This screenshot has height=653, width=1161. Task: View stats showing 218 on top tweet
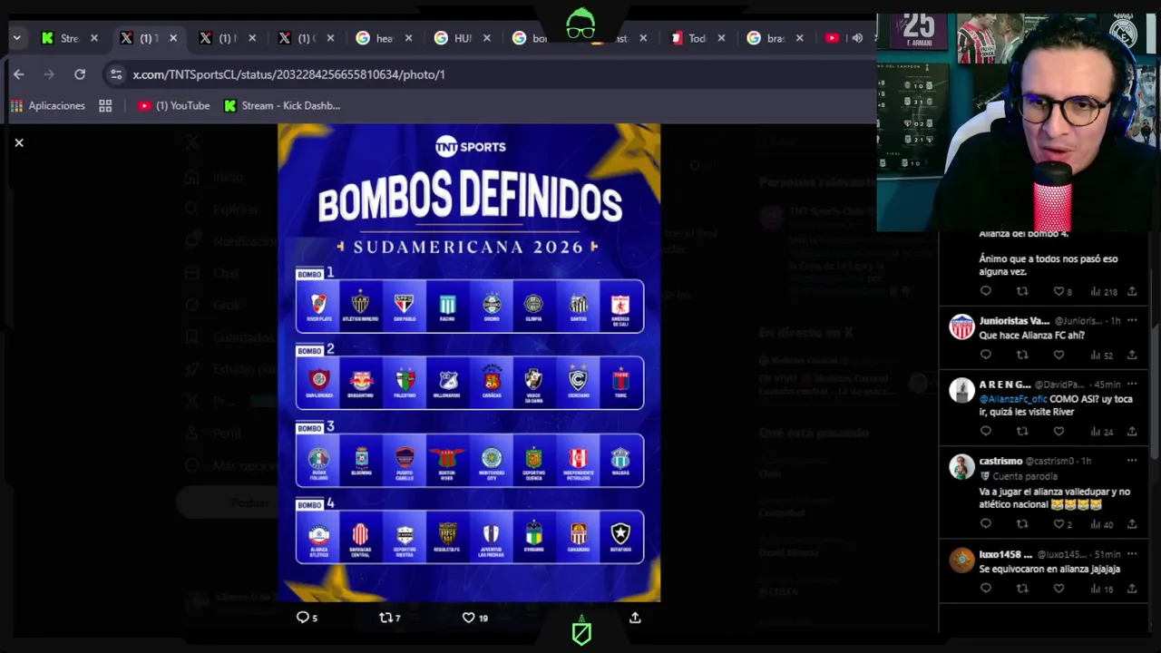coord(1104,291)
